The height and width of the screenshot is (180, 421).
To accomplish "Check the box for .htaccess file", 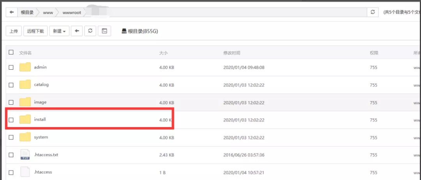I will 11,172.
